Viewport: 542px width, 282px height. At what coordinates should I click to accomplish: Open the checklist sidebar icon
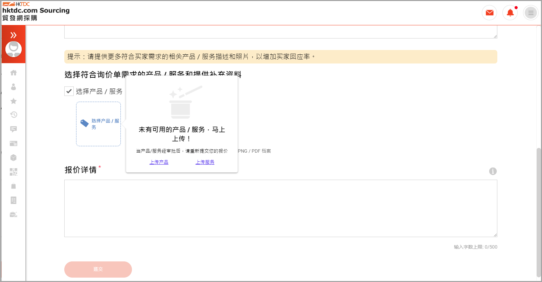tap(14, 200)
